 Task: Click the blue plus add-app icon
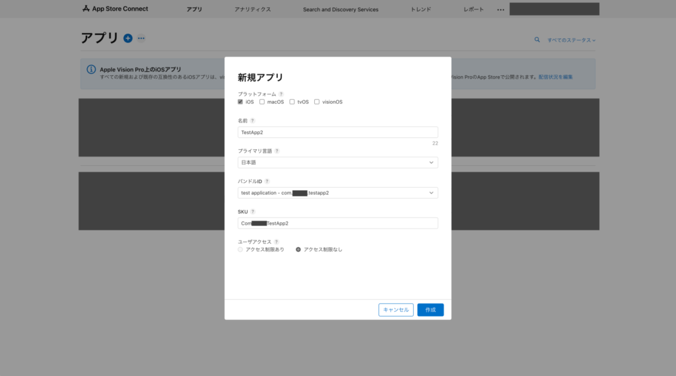pos(128,38)
